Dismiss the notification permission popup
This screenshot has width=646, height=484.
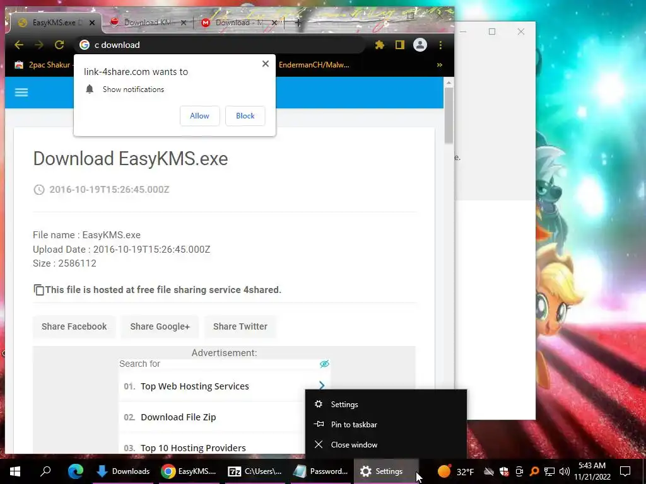pyautogui.click(x=266, y=64)
